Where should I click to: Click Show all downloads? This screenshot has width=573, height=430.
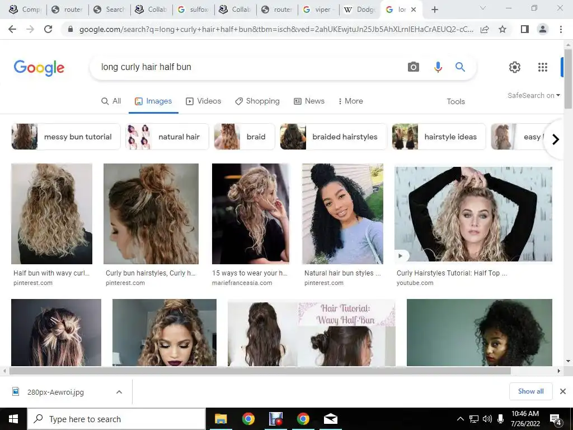[x=530, y=391]
